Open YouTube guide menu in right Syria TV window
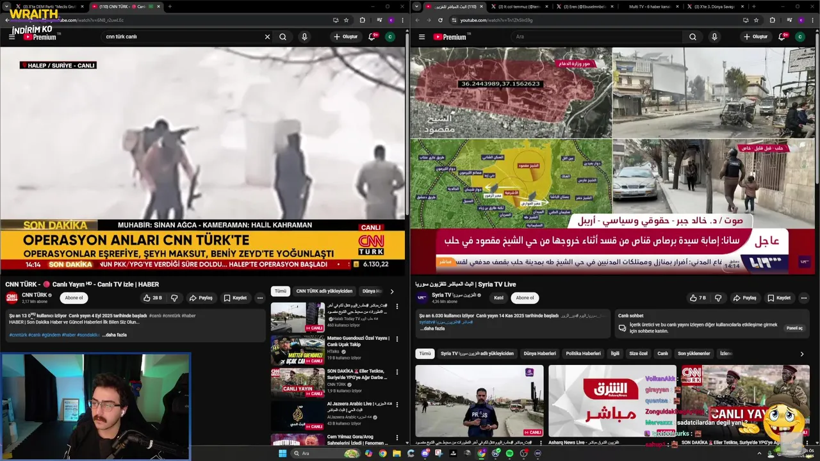 pyautogui.click(x=422, y=36)
